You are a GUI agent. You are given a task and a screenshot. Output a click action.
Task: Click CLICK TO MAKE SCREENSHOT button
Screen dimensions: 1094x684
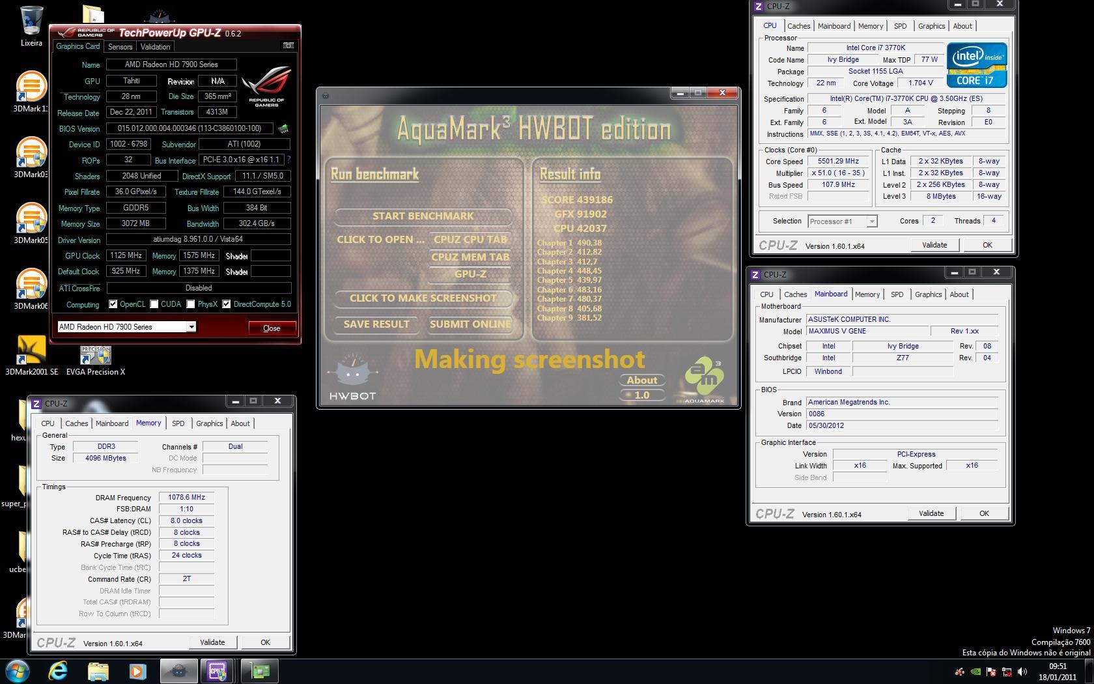(423, 298)
